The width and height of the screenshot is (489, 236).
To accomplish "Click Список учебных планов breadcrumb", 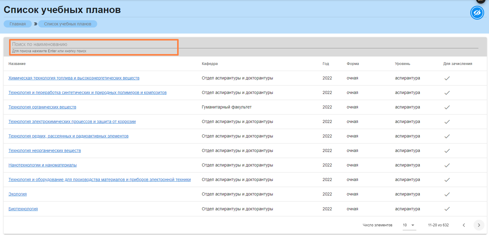I will click(68, 24).
